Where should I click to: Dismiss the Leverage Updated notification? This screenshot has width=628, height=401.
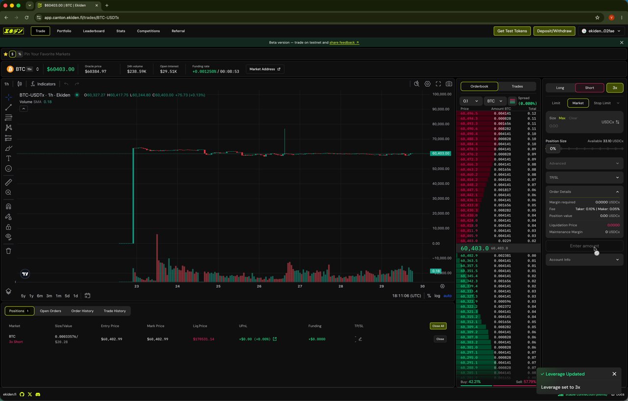[614, 374]
